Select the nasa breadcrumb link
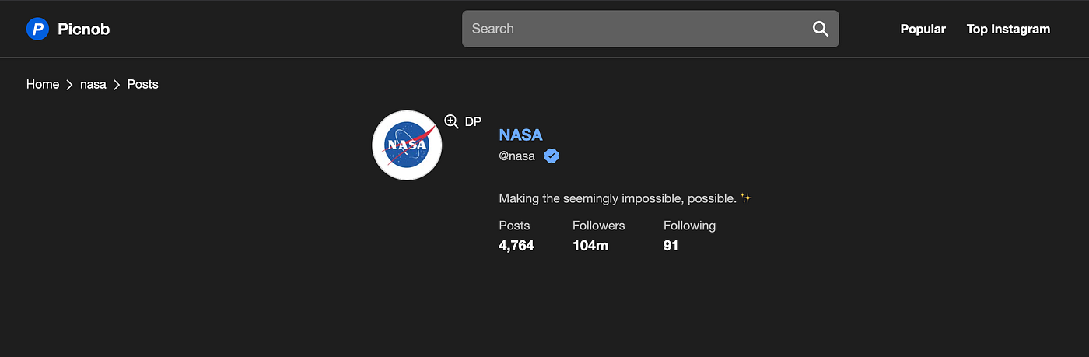Viewport: 1089px width, 357px height. [93, 84]
